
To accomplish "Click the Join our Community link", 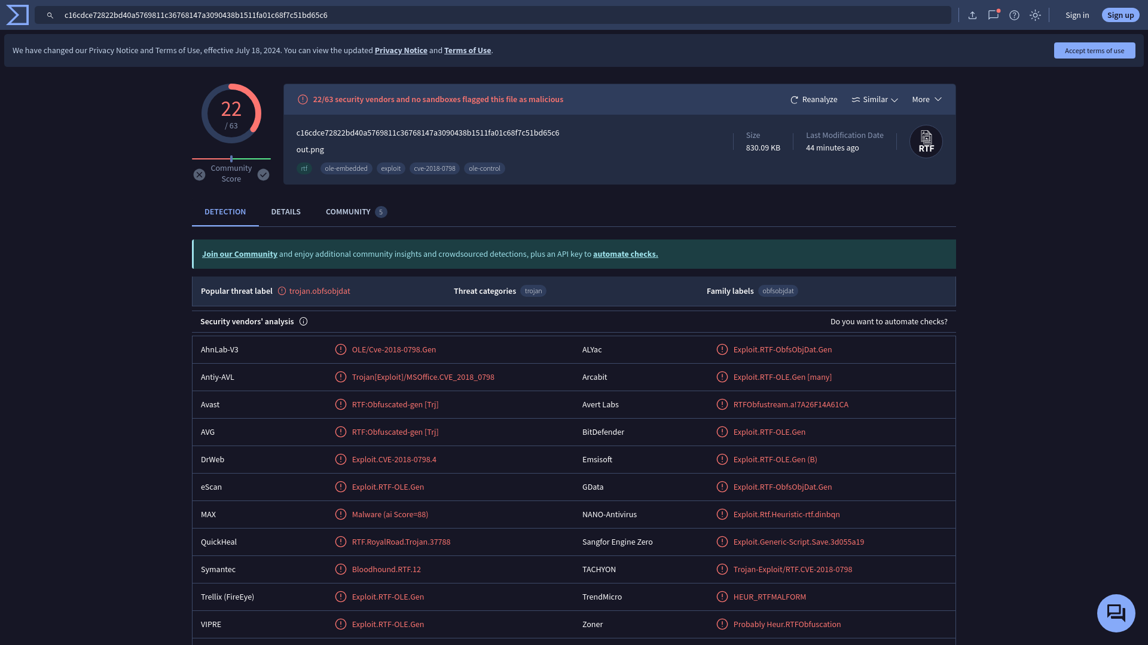I will 239,254.
